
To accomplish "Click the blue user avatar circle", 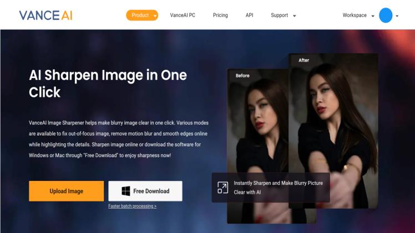I will (x=386, y=15).
